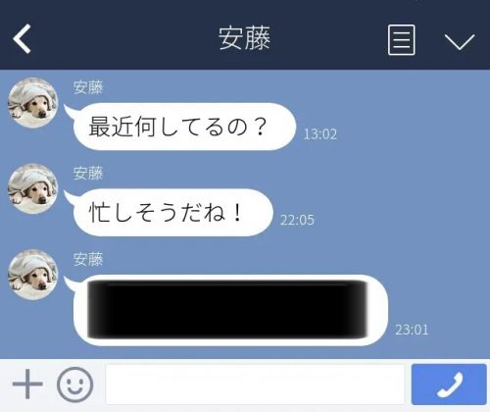490x412 pixels.
Task: Tap the 23:01 timestamp
Action: tap(412, 330)
